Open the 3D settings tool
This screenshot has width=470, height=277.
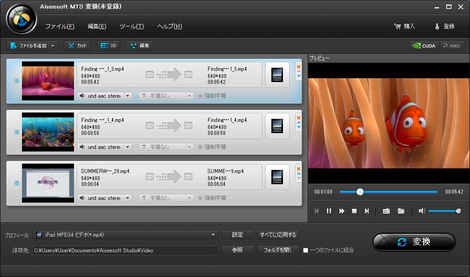coord(109,46)
